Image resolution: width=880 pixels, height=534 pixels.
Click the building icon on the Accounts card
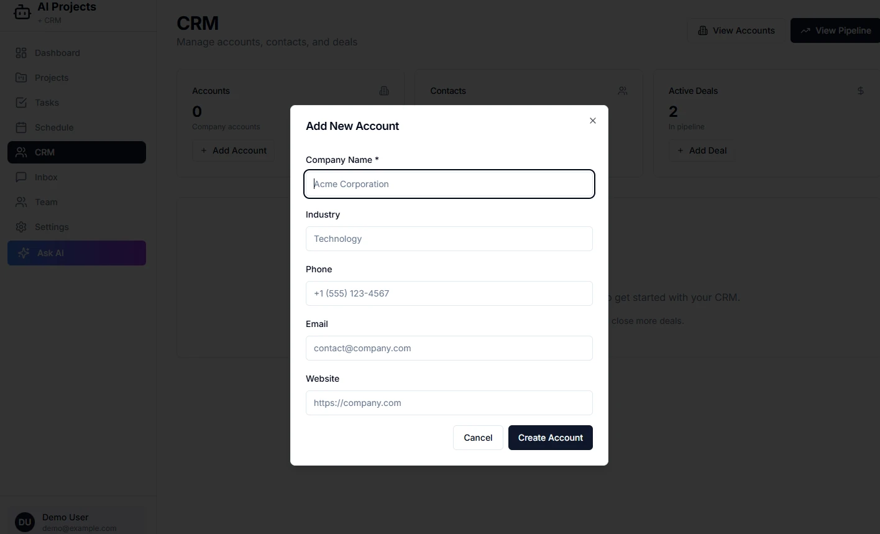tap(384, 91)
